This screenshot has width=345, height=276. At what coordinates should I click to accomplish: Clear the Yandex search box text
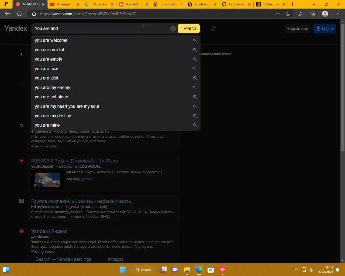coord(173,29)
